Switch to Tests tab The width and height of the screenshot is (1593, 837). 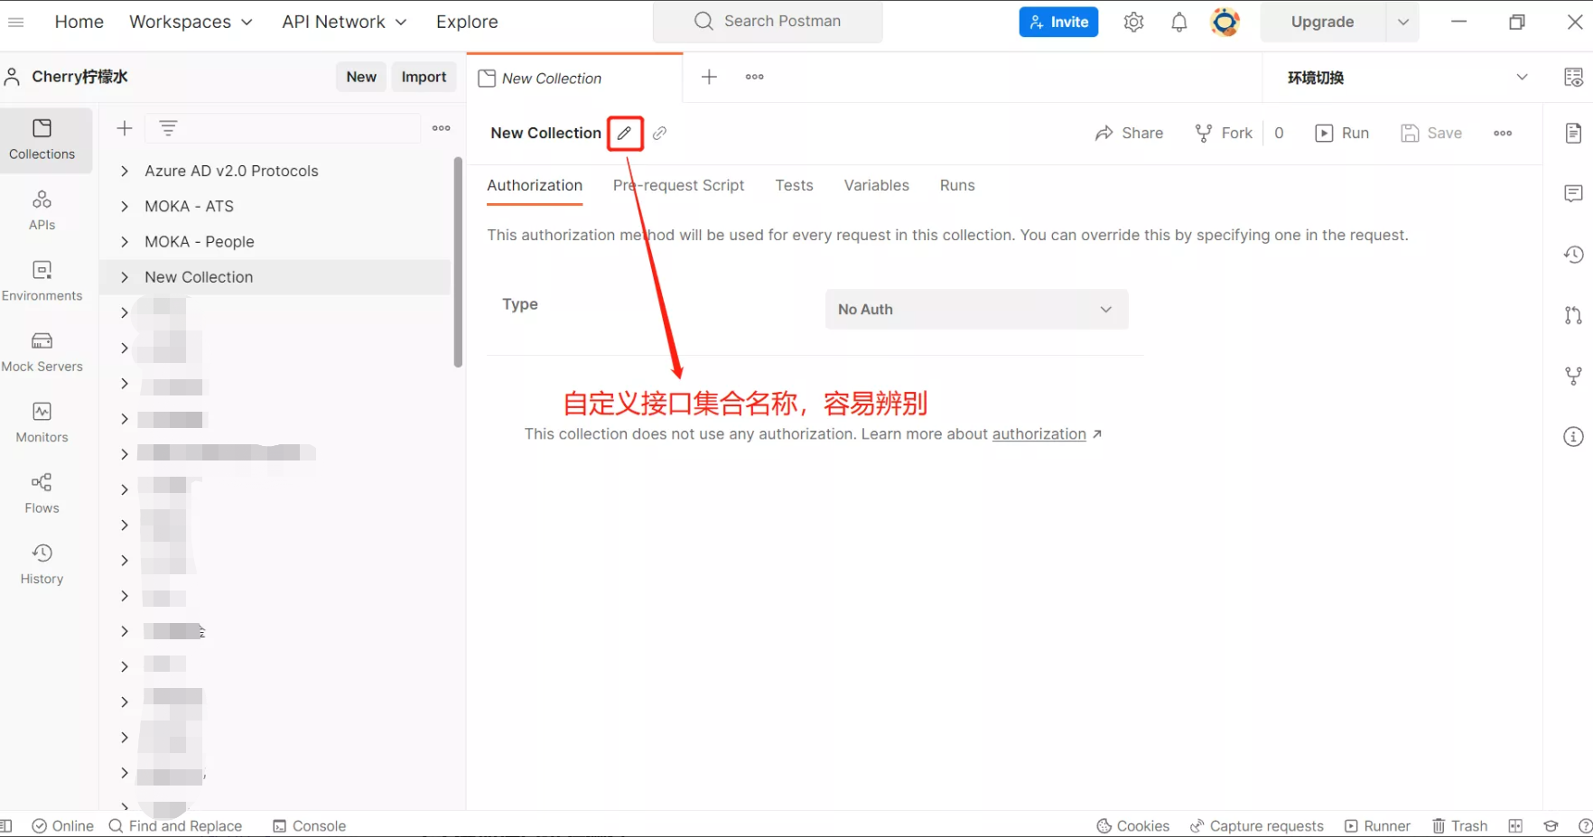(x=794, y=185)
